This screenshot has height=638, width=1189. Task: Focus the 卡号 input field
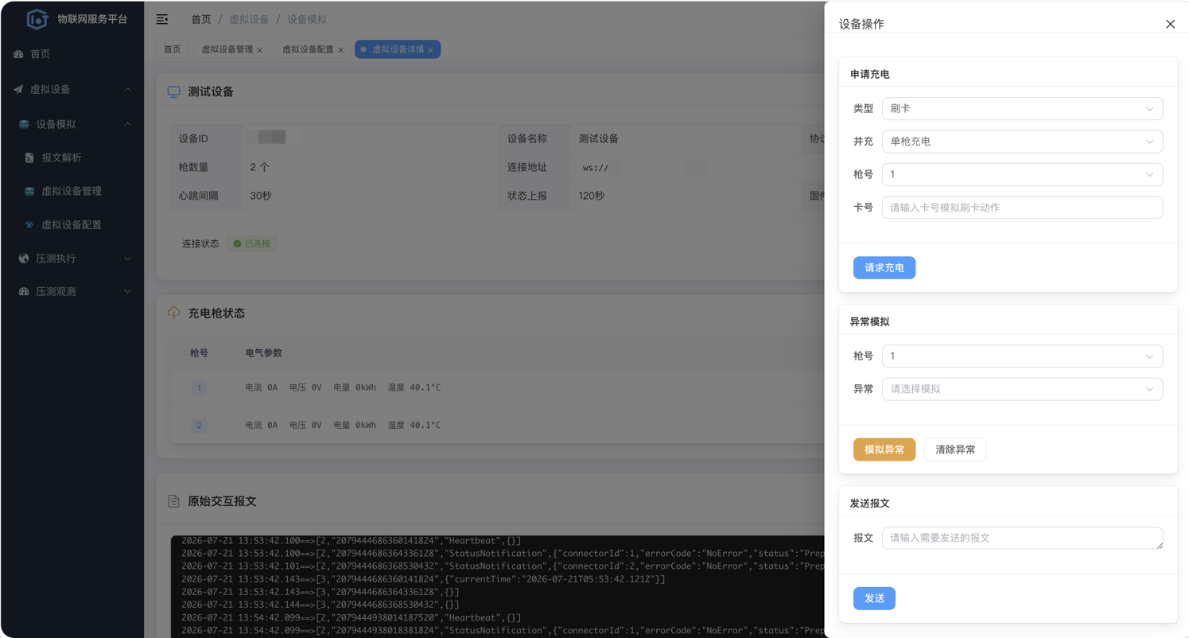(1022, 208)
